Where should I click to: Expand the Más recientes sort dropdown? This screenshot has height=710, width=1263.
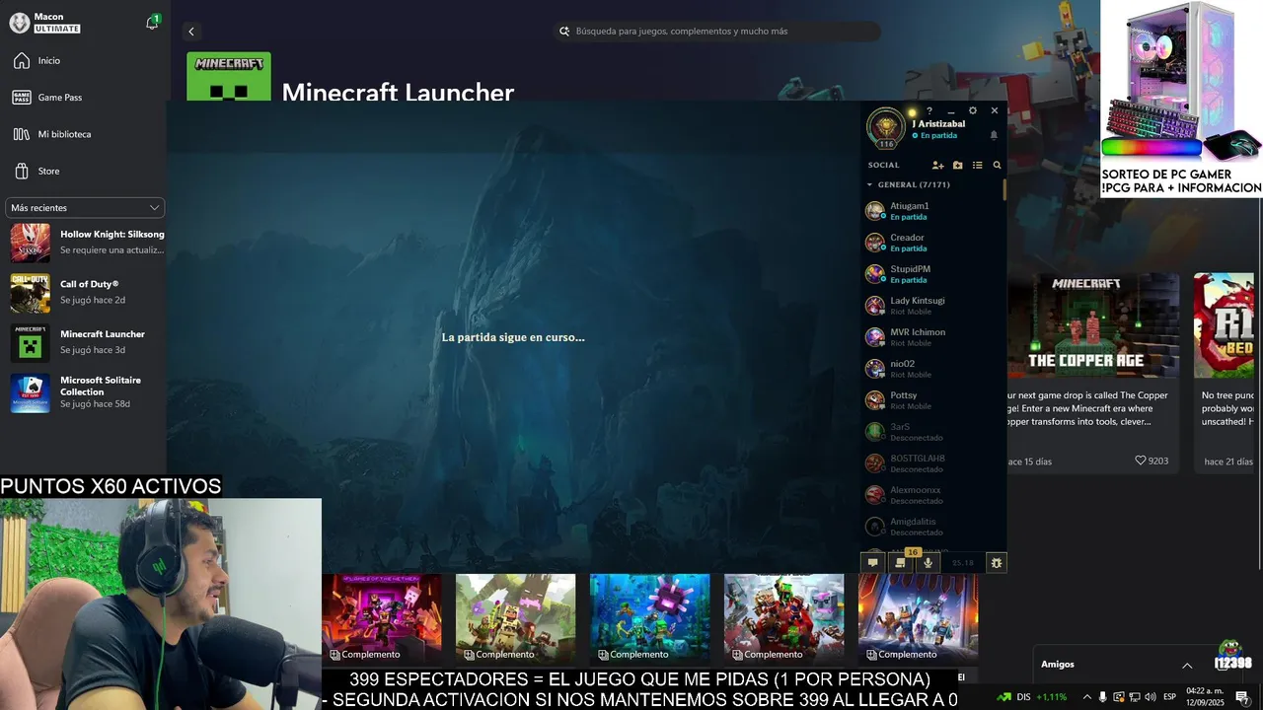click(x=85, y=208)
